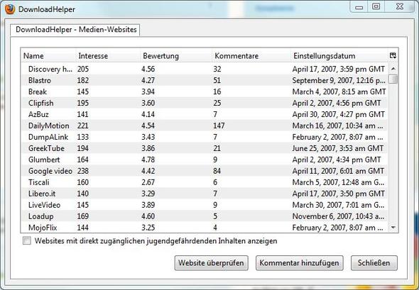Viewport: 419px width, 290px height.
Task: Click the list scrollbar up arrow
Action: pos(393,69)
